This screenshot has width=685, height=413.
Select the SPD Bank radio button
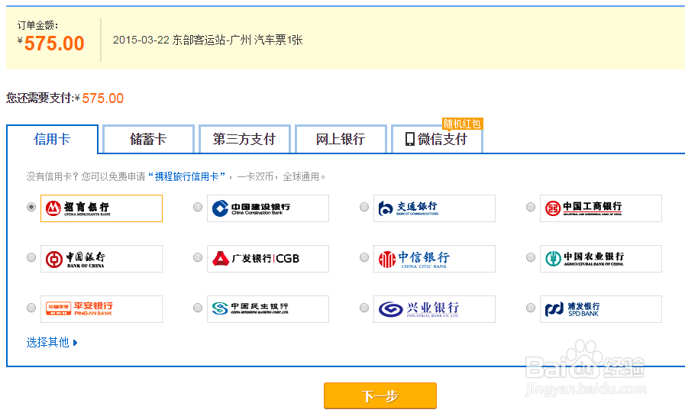tap(531, 308)
